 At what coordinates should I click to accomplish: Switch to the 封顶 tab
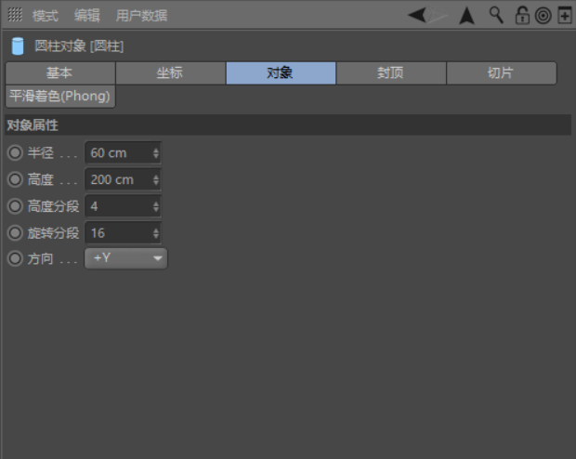click(390, 73)
